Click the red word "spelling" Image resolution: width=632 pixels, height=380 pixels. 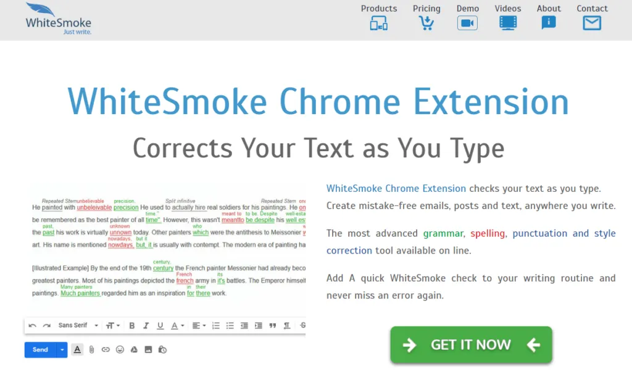point(488,233)
